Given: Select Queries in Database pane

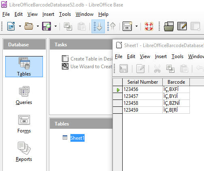Looking at the screenshot, I should pyautogui.click(x=24, y=95).
